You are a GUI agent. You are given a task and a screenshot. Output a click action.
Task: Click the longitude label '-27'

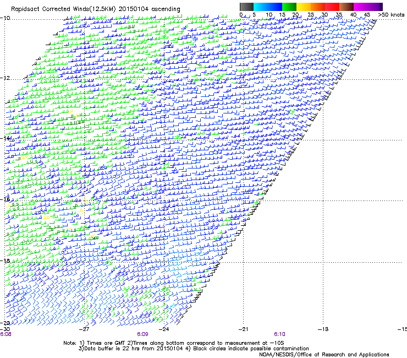click(x=84, y=329)
